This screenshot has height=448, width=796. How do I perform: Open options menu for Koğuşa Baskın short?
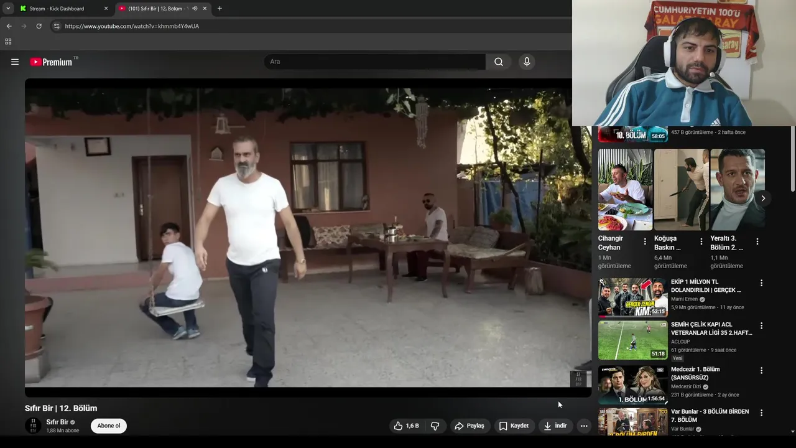point(701,241)
